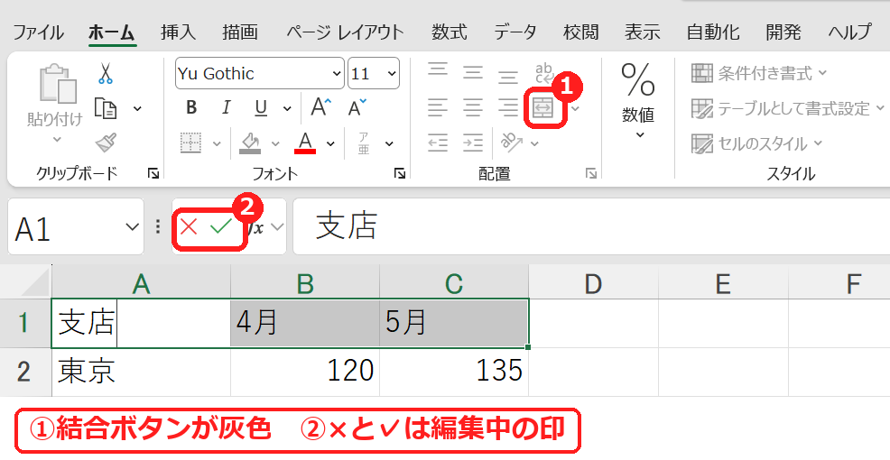Open the font color dropdown arrow

point(331,144)
